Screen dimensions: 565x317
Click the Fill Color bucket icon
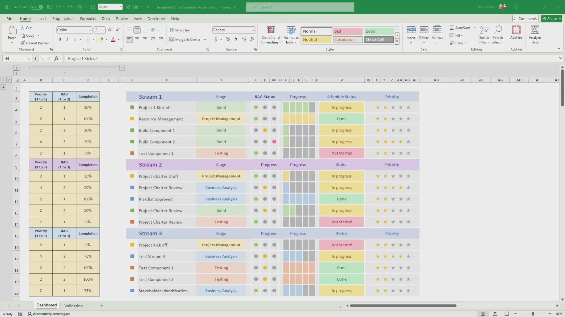point(101,39)
